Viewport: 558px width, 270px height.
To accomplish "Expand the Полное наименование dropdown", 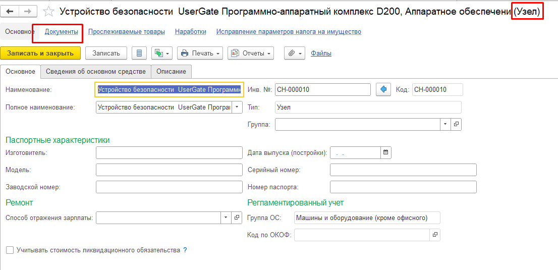I will click(237, 107).
